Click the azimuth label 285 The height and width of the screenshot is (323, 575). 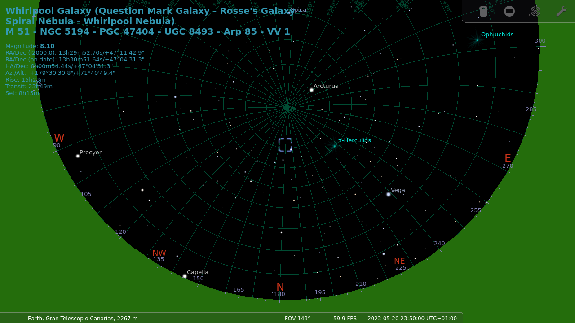(x=531, y=109)
